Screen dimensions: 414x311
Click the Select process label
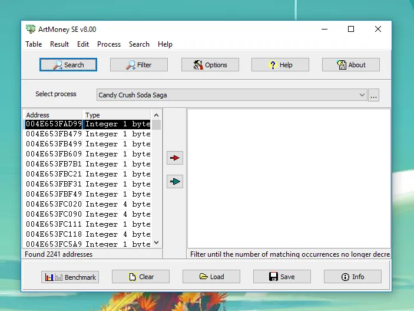[x=56, y=94]
